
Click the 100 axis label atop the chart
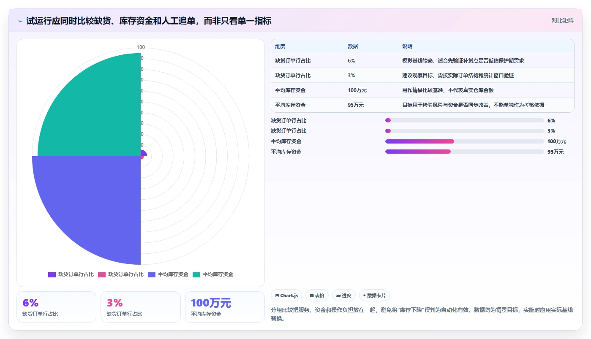[x=141, y=47]
